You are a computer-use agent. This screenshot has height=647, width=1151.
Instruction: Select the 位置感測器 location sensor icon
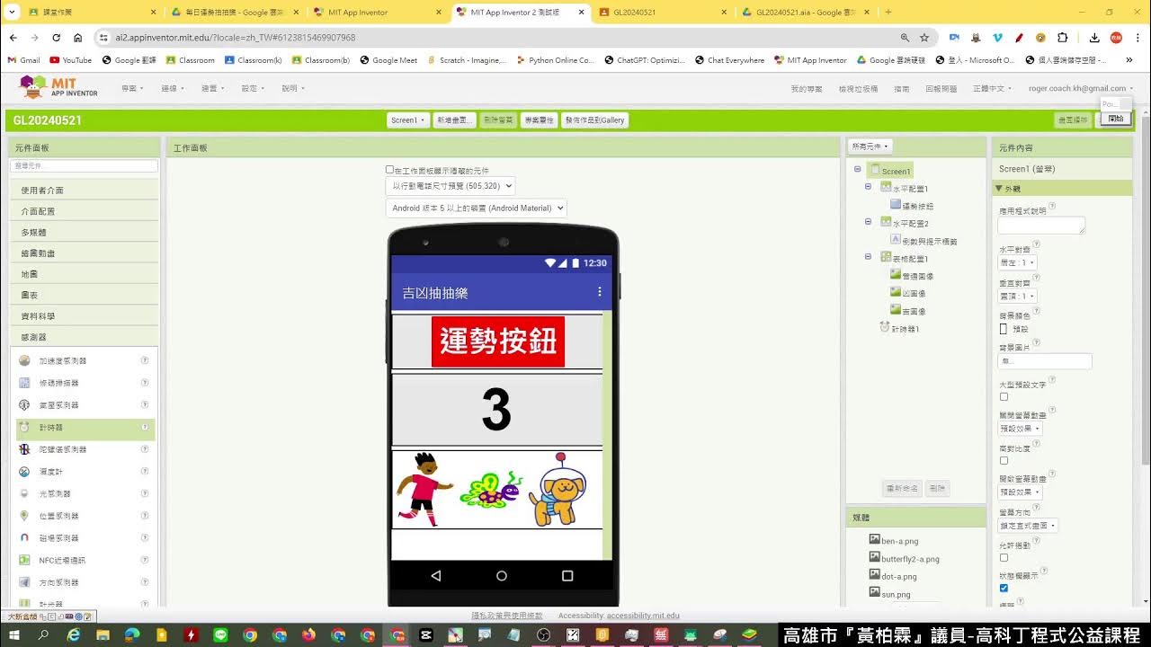pyautogui.click(x=24, y=516)
